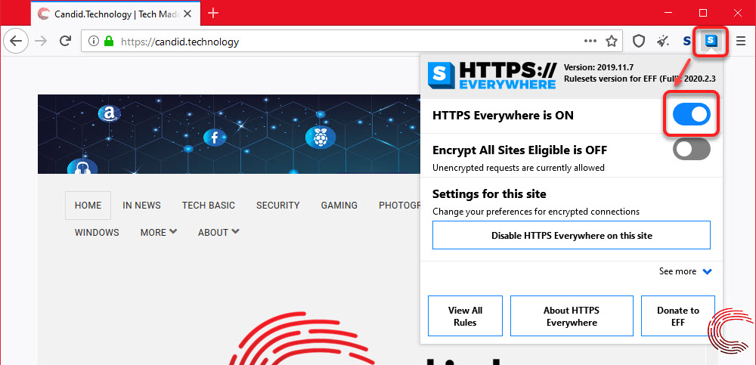Open a new tab with the plus button

(x=212, y=13)
